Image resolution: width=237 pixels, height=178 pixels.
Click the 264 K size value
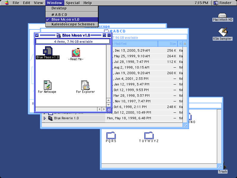pyautogui.click(x=172, y=56)
